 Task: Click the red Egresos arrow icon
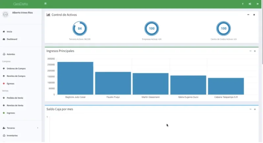click(x=4, y=83)
